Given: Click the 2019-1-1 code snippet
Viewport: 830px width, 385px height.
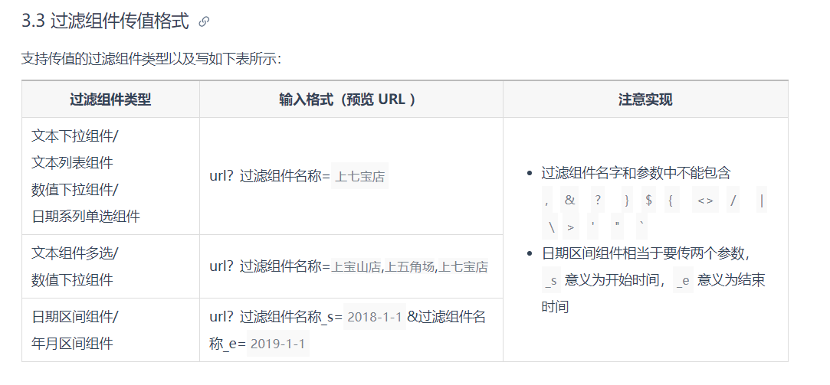Looking at the screenshot, I should click(279, 344).
